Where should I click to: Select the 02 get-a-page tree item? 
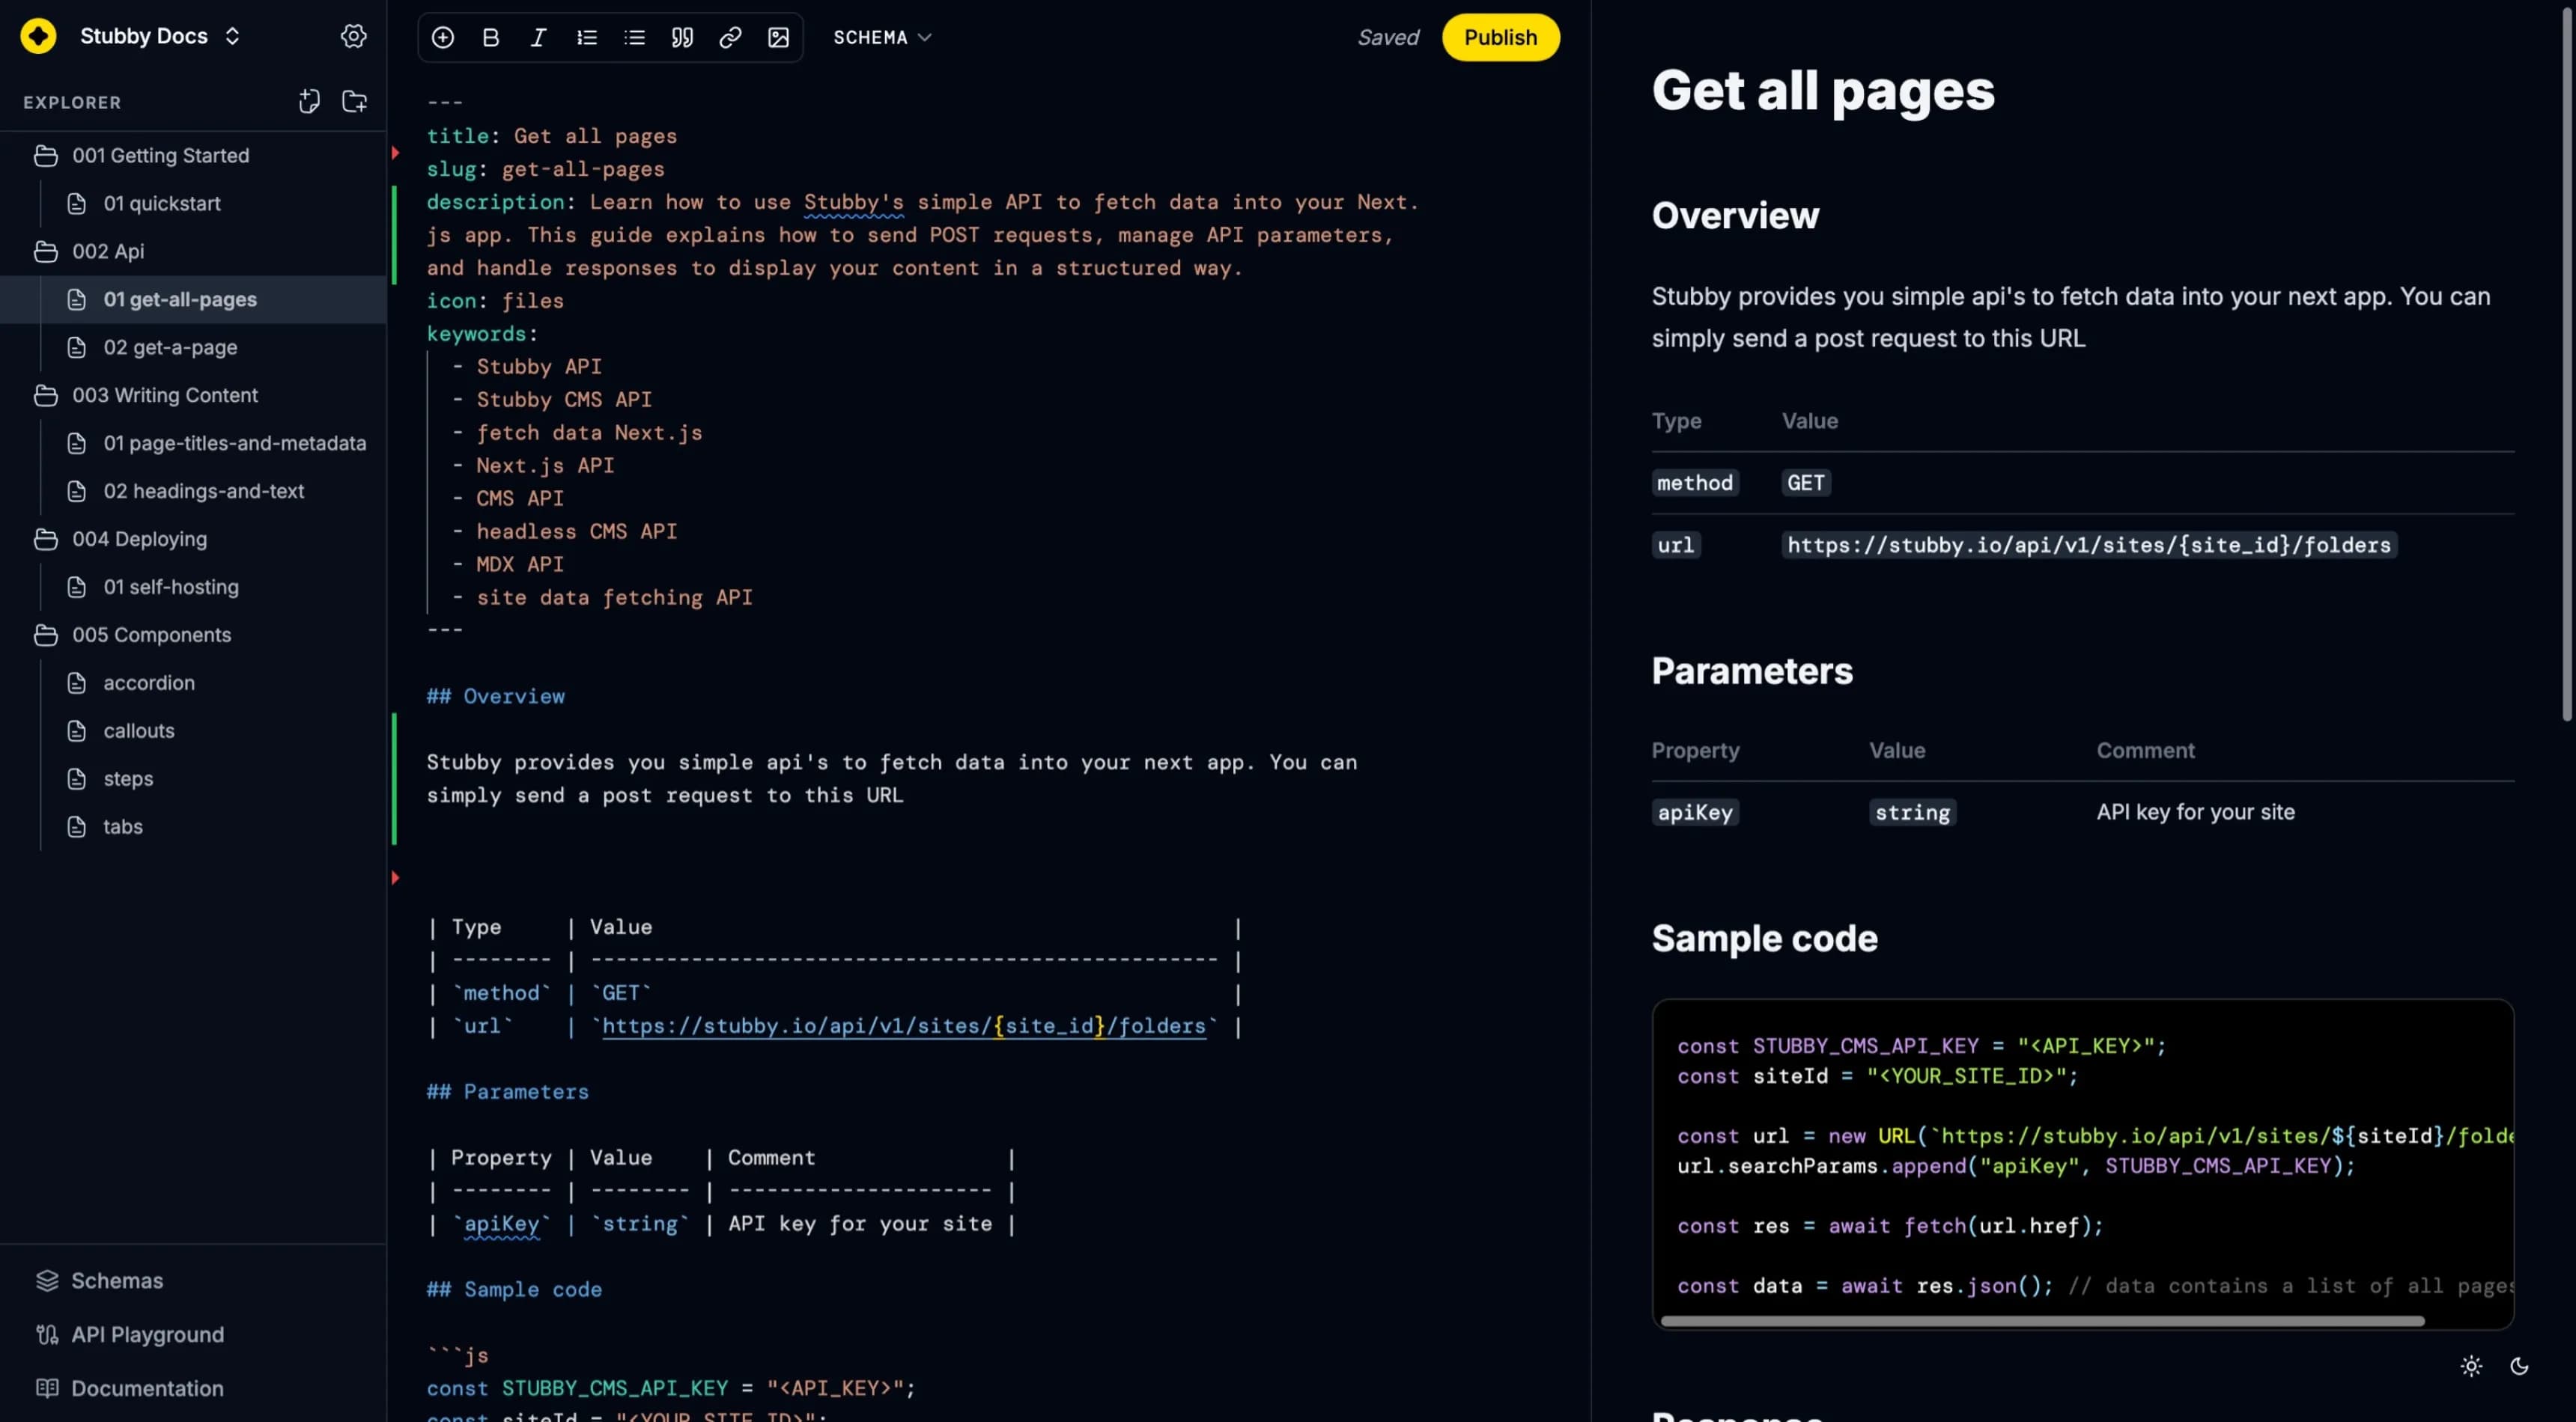(170, 347)
